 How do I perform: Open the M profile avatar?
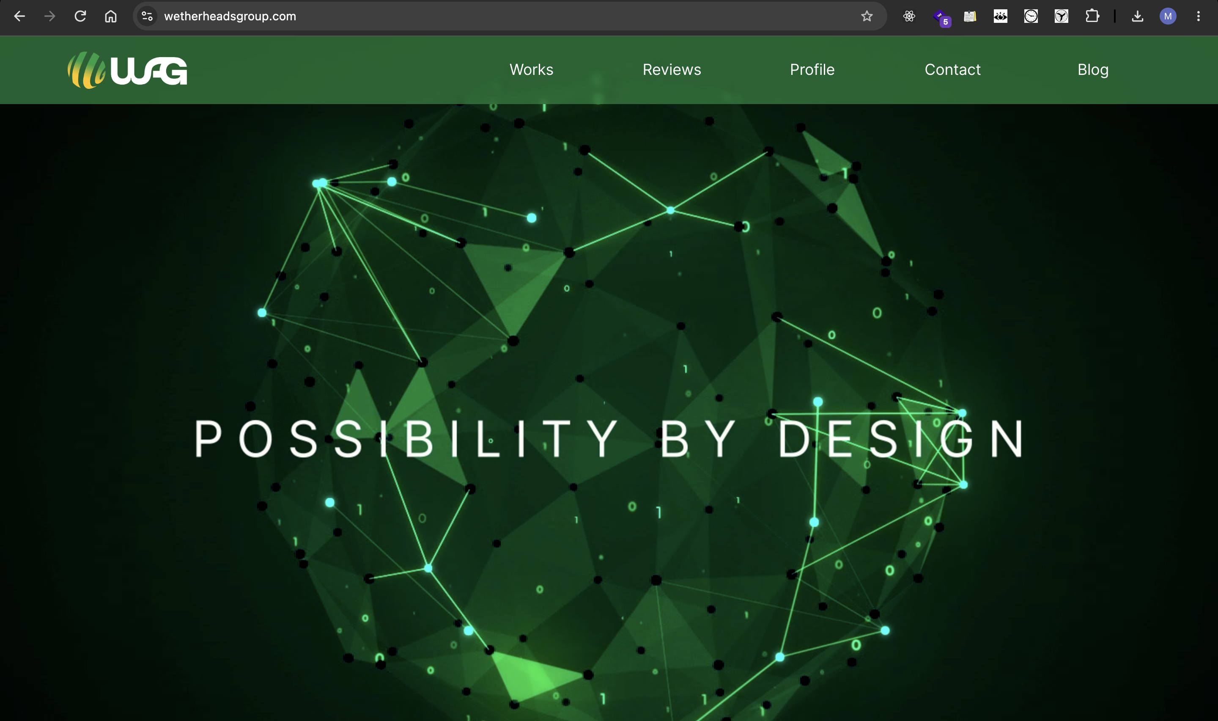click(1168, 16)
